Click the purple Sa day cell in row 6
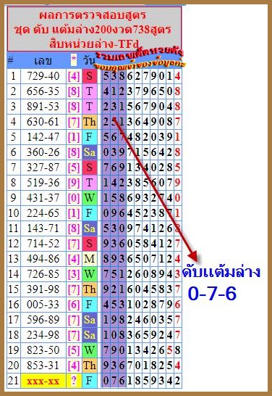 point(90,152)
